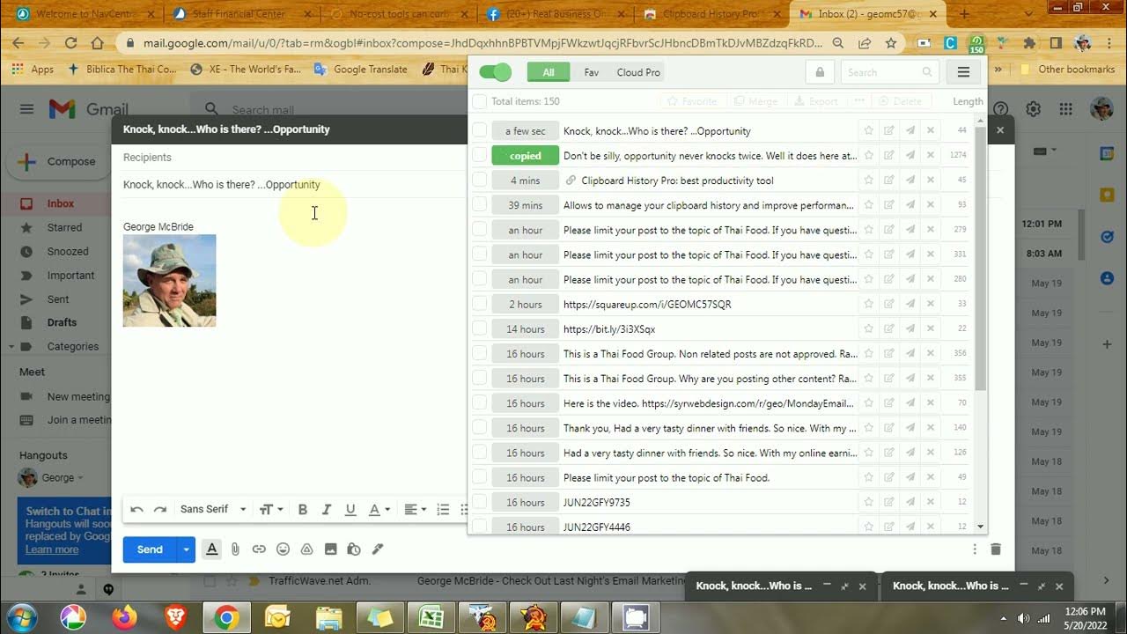Click the lock icon in Clipboard History
The height and width of the screenshot is (634, 1127).
820,72
